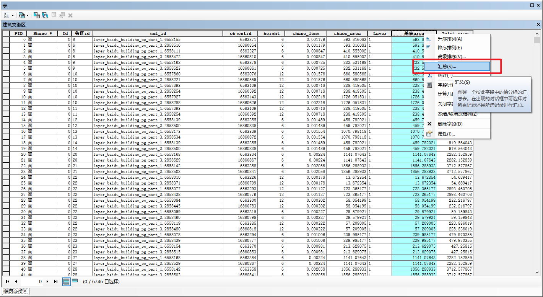Screen dimensions: 543x297
Task: Jump to last record with navigation arrow
Action: click(56, 282)
